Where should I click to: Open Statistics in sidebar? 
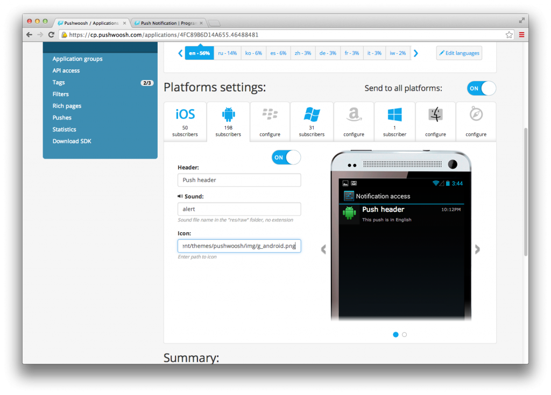pyautogui.click(x=65, y=130)
